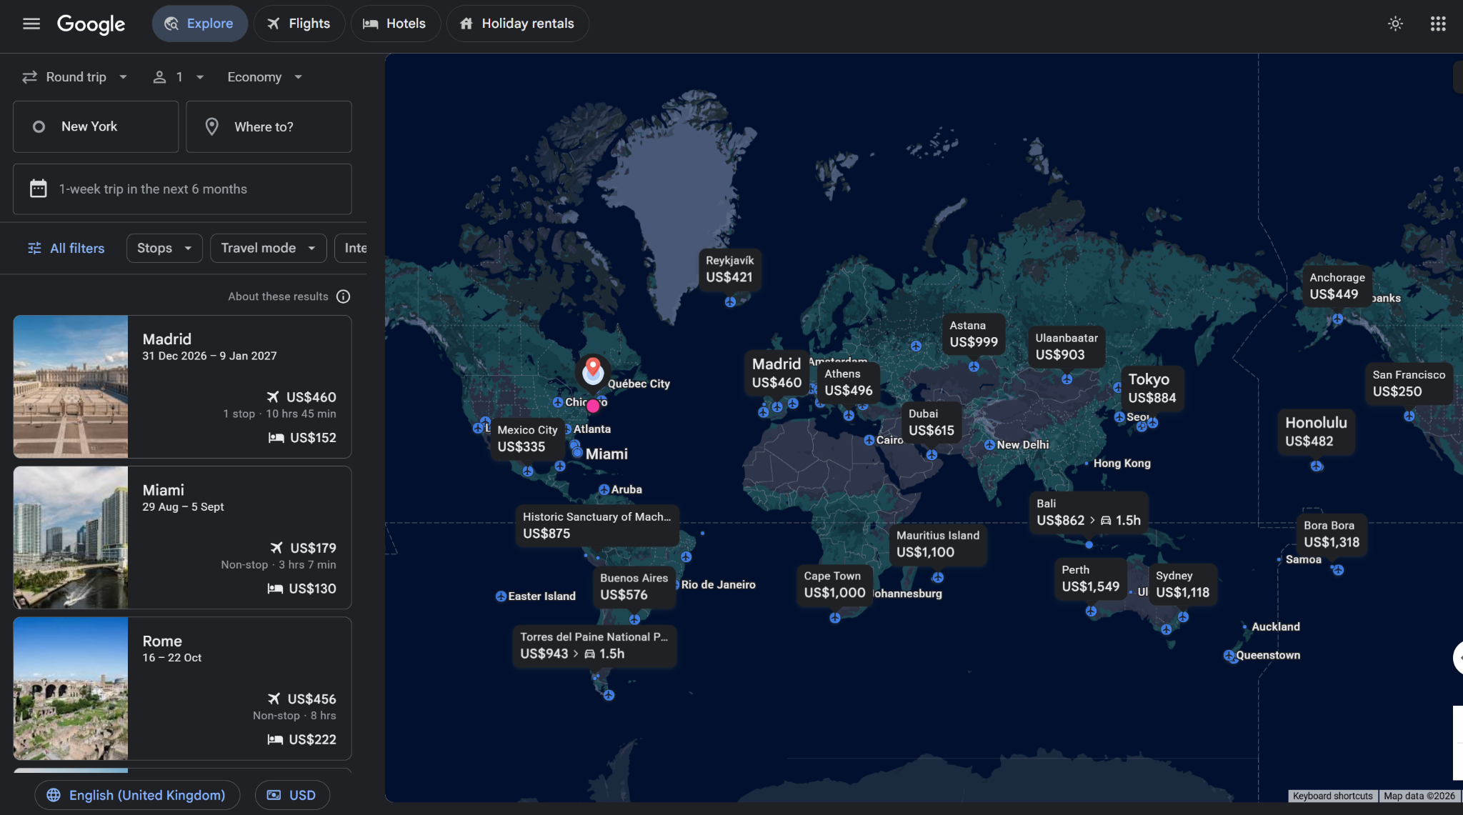Open the Rome photo thumbnail
This screenshot has width=1463, height=815.
(71, 689)
